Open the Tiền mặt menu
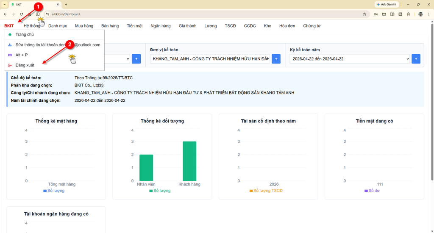The image size is (434, 233). pos(135,26)
